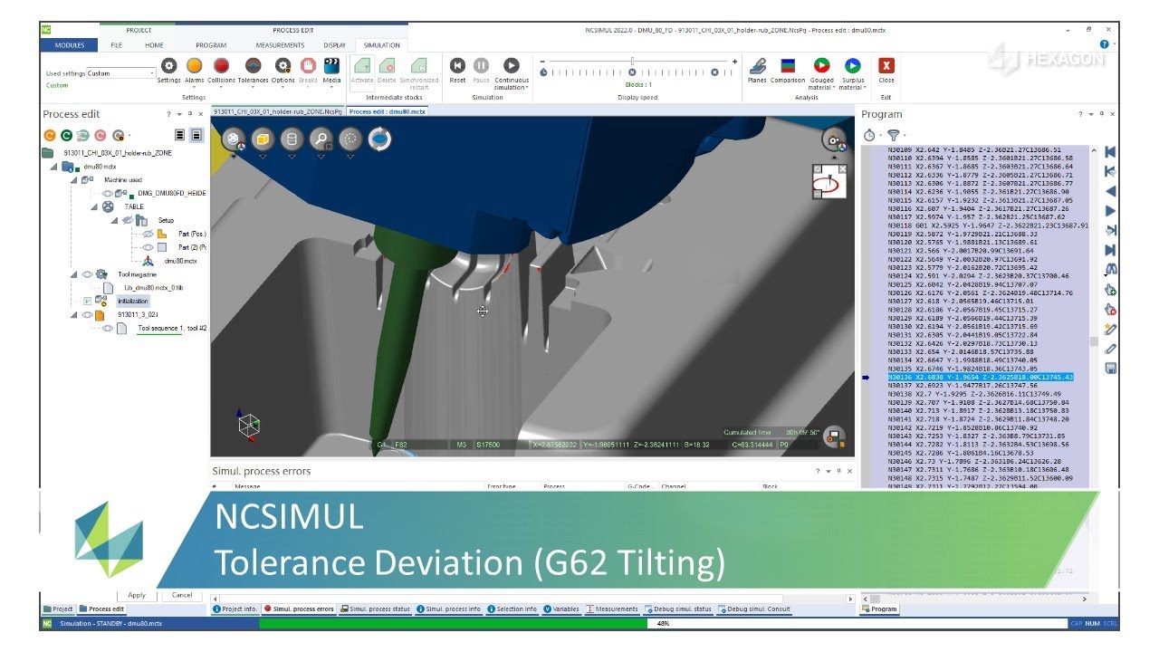
Task: Open the Media clapperboard icon
Action: point(331,66)
